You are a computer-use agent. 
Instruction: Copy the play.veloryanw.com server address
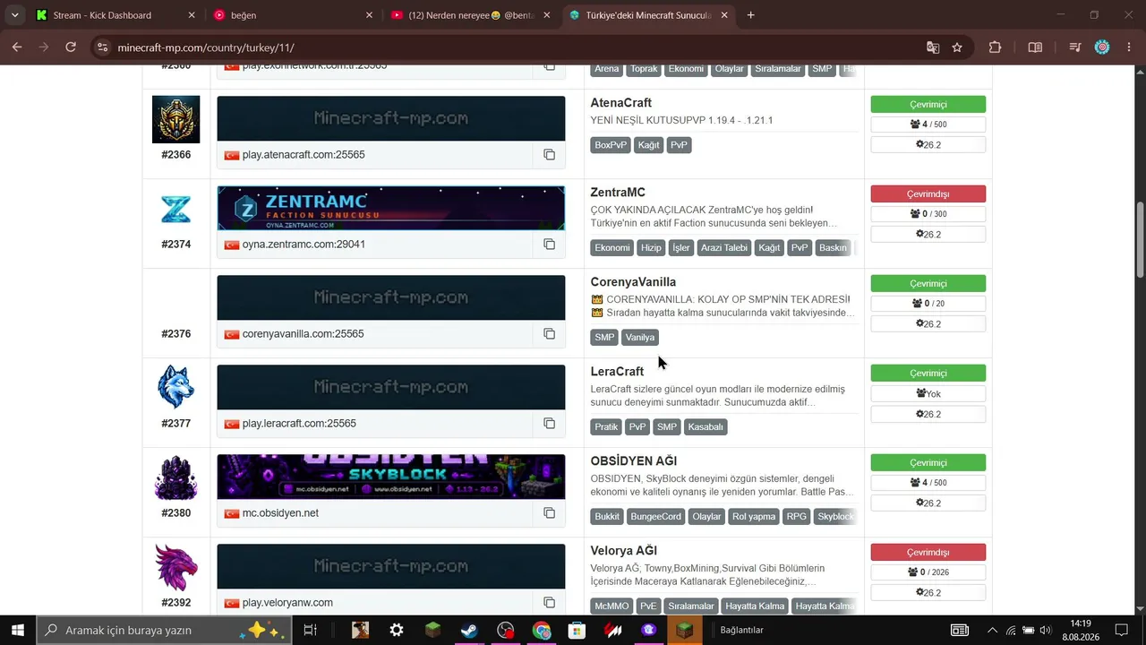click(x=549, y=603)
